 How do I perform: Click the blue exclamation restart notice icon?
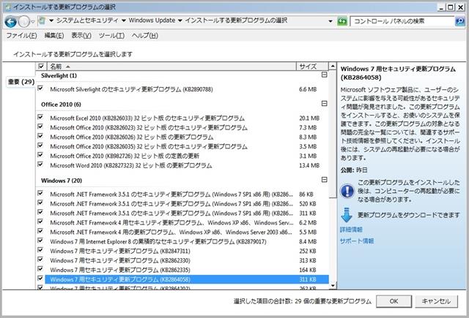point(347,191)
